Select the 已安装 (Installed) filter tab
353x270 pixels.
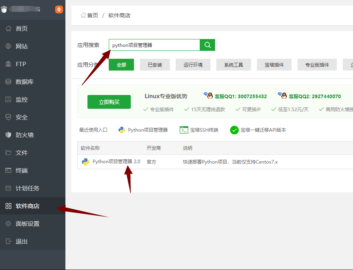[154, 65]
